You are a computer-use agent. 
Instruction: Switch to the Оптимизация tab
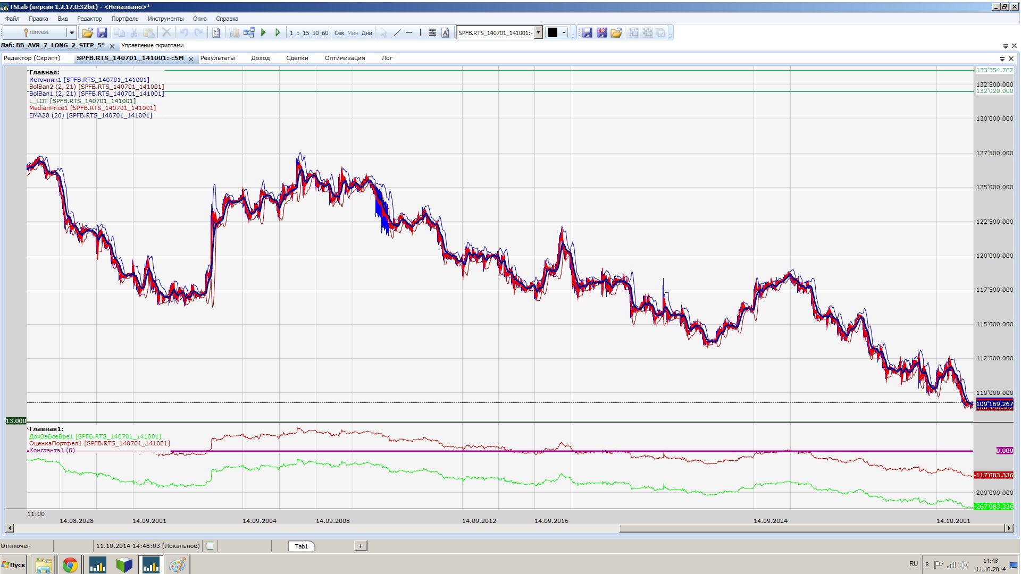[x=345, y=58]
